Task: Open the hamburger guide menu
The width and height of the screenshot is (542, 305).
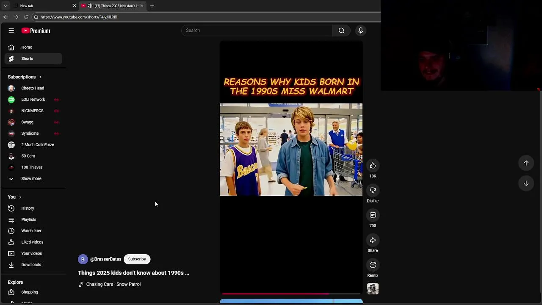Action: point(11,30)
